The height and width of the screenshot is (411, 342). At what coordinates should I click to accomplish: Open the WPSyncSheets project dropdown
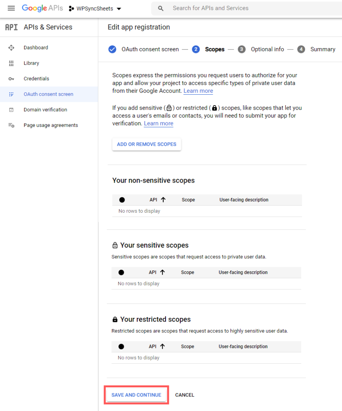coord(95,9)
